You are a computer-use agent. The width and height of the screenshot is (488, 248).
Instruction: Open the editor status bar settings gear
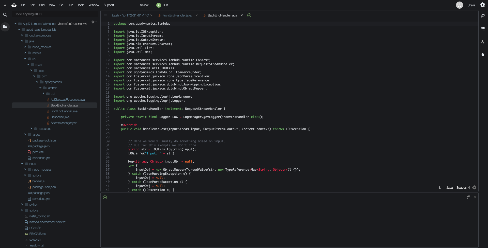[x=474, y=188]
